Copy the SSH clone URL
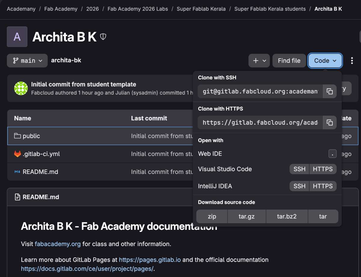361x277 pixels. coord(330,91)
